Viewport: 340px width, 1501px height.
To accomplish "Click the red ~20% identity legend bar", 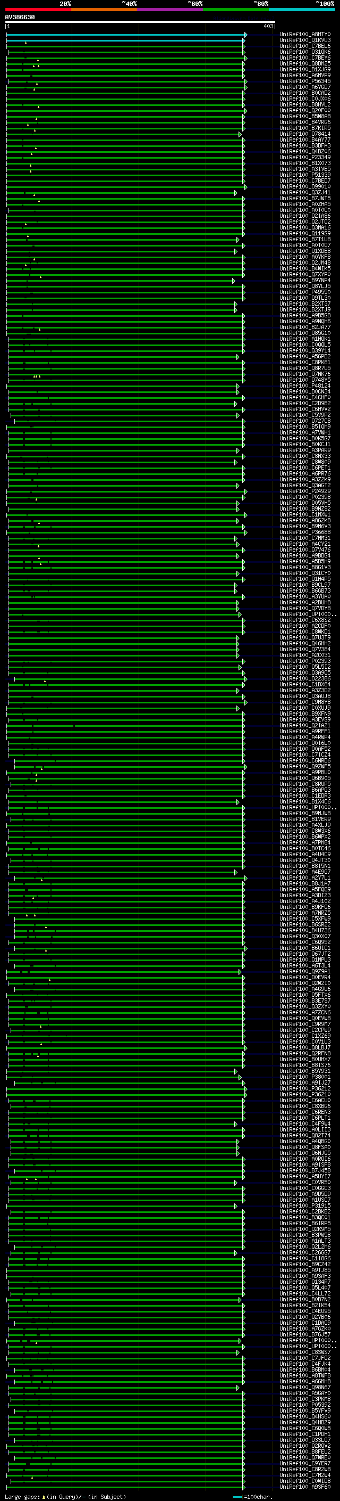I will point(38,10).
